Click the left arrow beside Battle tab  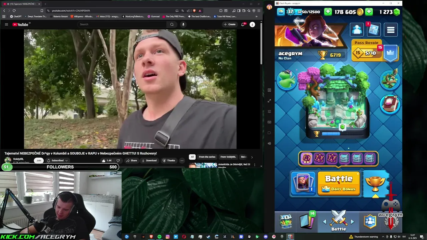tap(325, 222)
